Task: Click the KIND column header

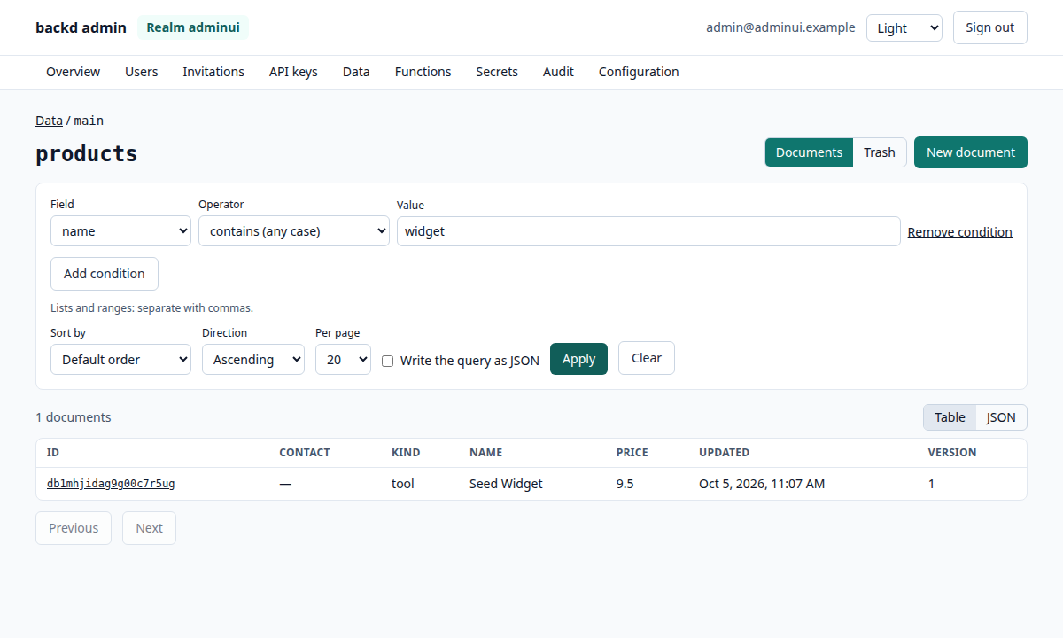Action: pyautogui.click(x=406, y=453)
